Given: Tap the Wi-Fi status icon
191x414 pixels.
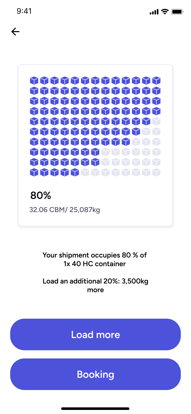Looking at the screenshot, I should (165, 11).
